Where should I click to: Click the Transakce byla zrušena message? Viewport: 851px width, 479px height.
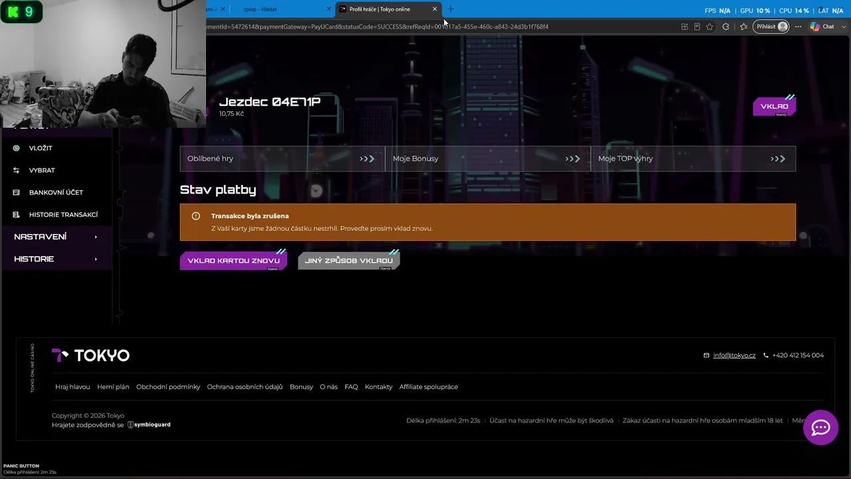250,216
